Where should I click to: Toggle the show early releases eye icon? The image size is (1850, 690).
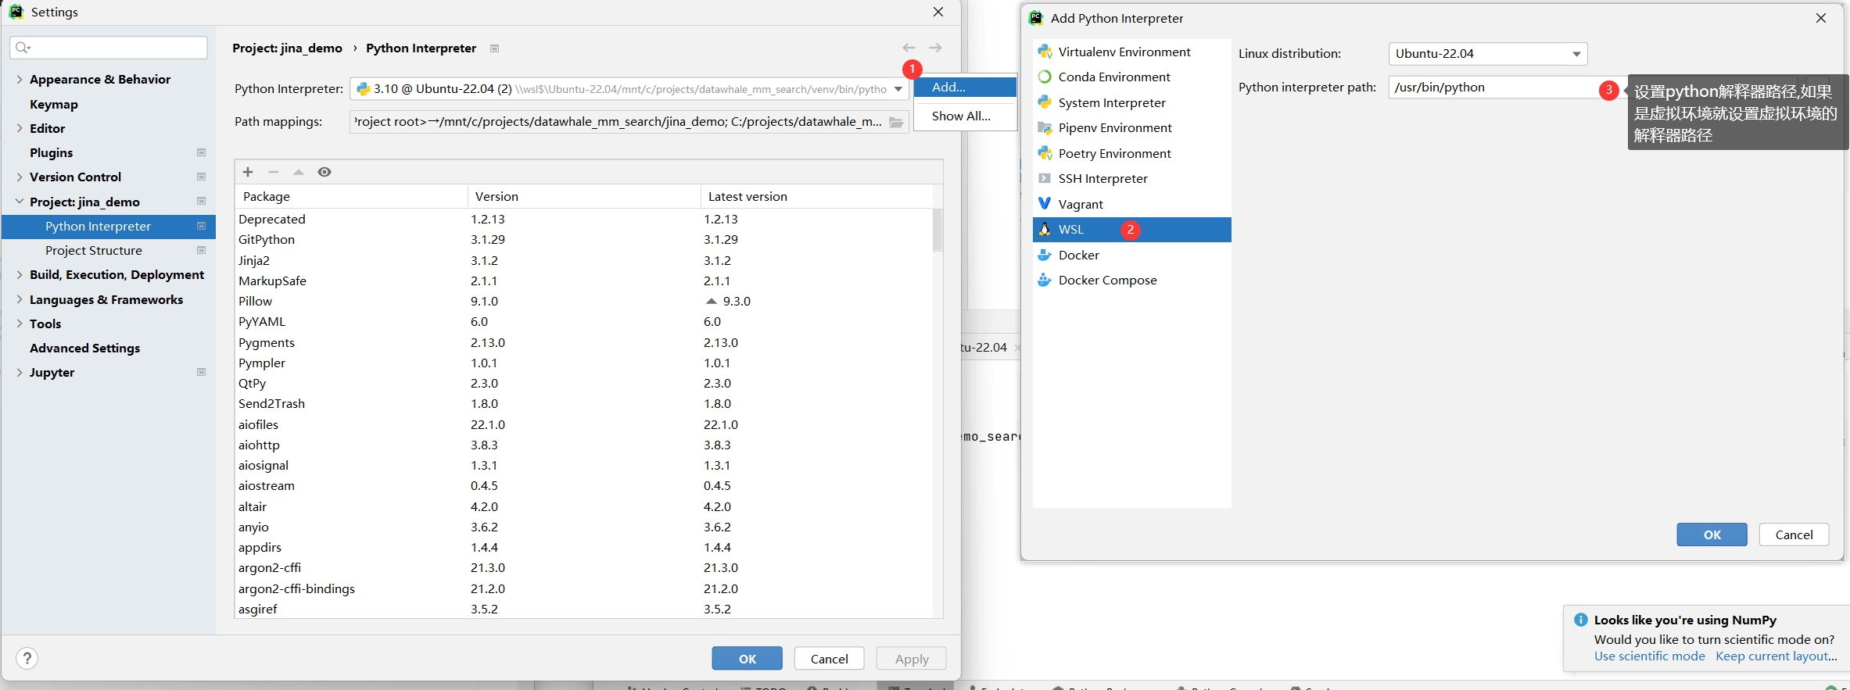(x=324, y=172)
